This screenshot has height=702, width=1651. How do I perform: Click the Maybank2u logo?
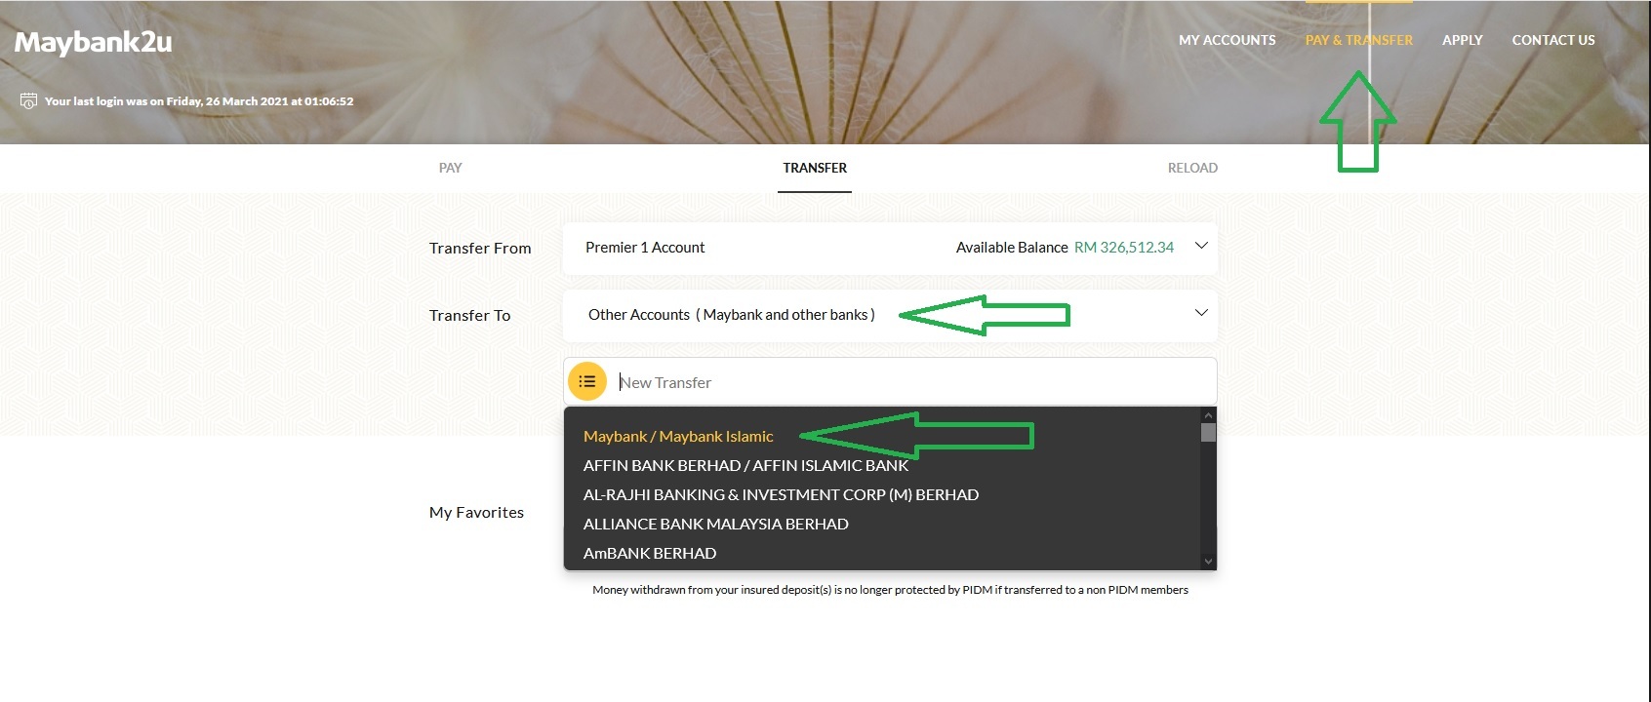pos(93,42)
